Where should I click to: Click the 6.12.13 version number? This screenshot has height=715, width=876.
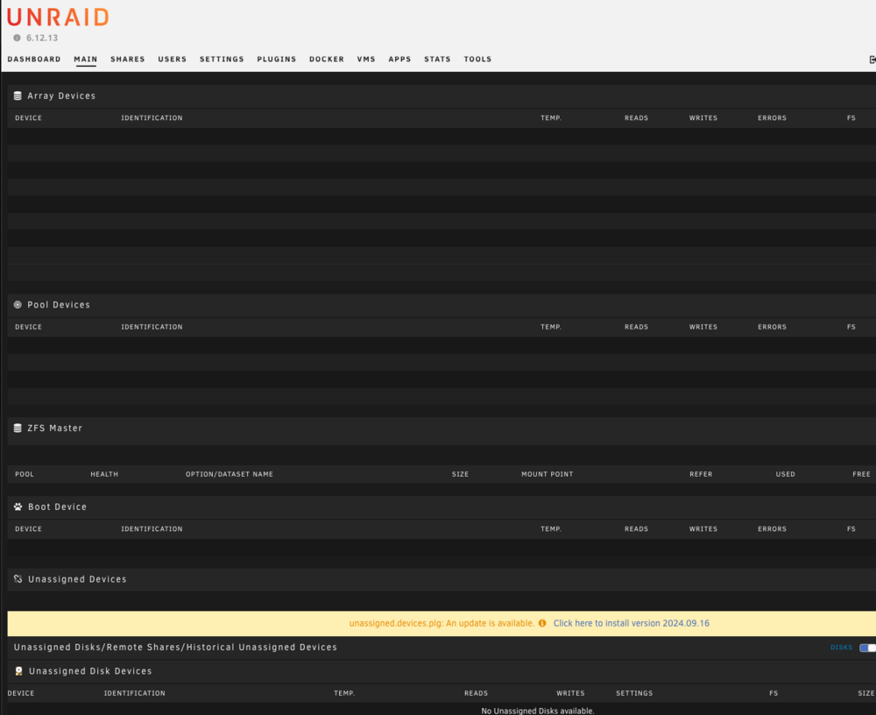(x=42, y=38)
